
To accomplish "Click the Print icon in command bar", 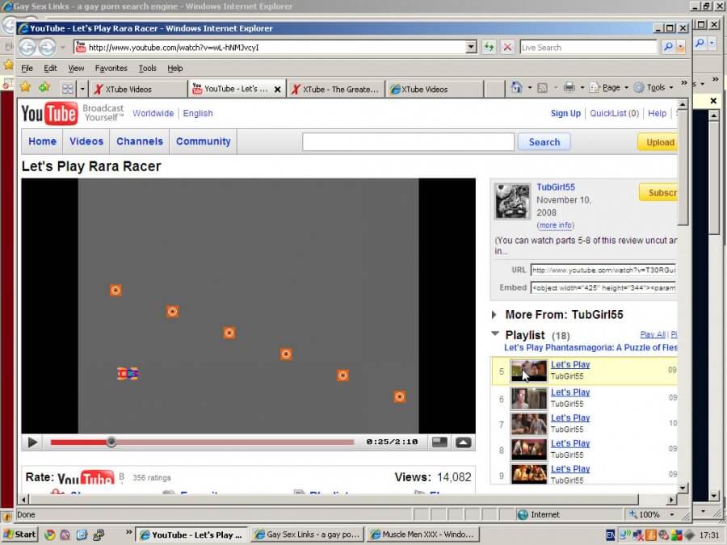I will coord(569,87).
